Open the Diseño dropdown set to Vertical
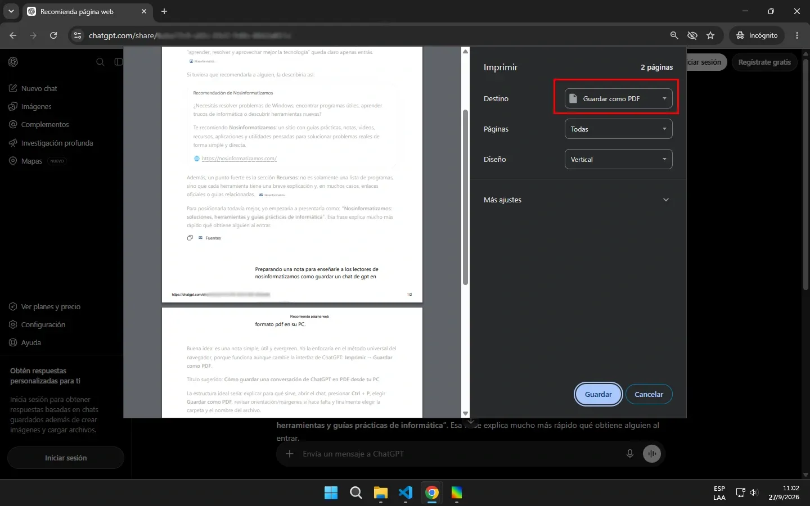The image size is (810, 506). tap(618, 159)
